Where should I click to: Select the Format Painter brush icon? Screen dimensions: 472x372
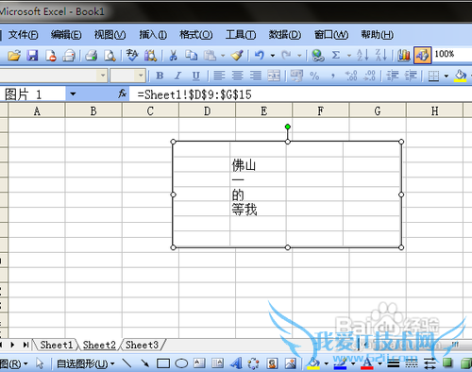(237, 56)
